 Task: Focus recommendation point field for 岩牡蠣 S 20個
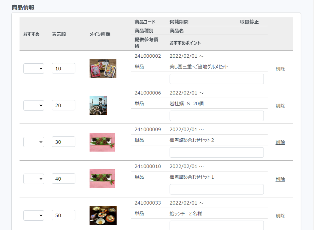point(216,116)
